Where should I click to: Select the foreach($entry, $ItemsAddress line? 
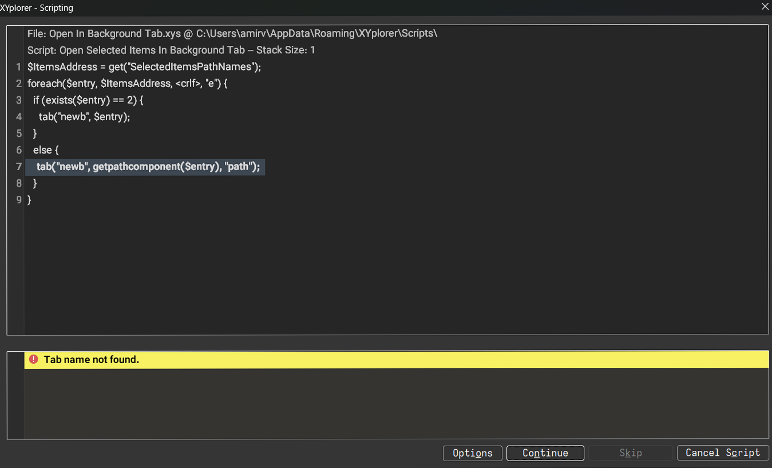pos(127,84)
